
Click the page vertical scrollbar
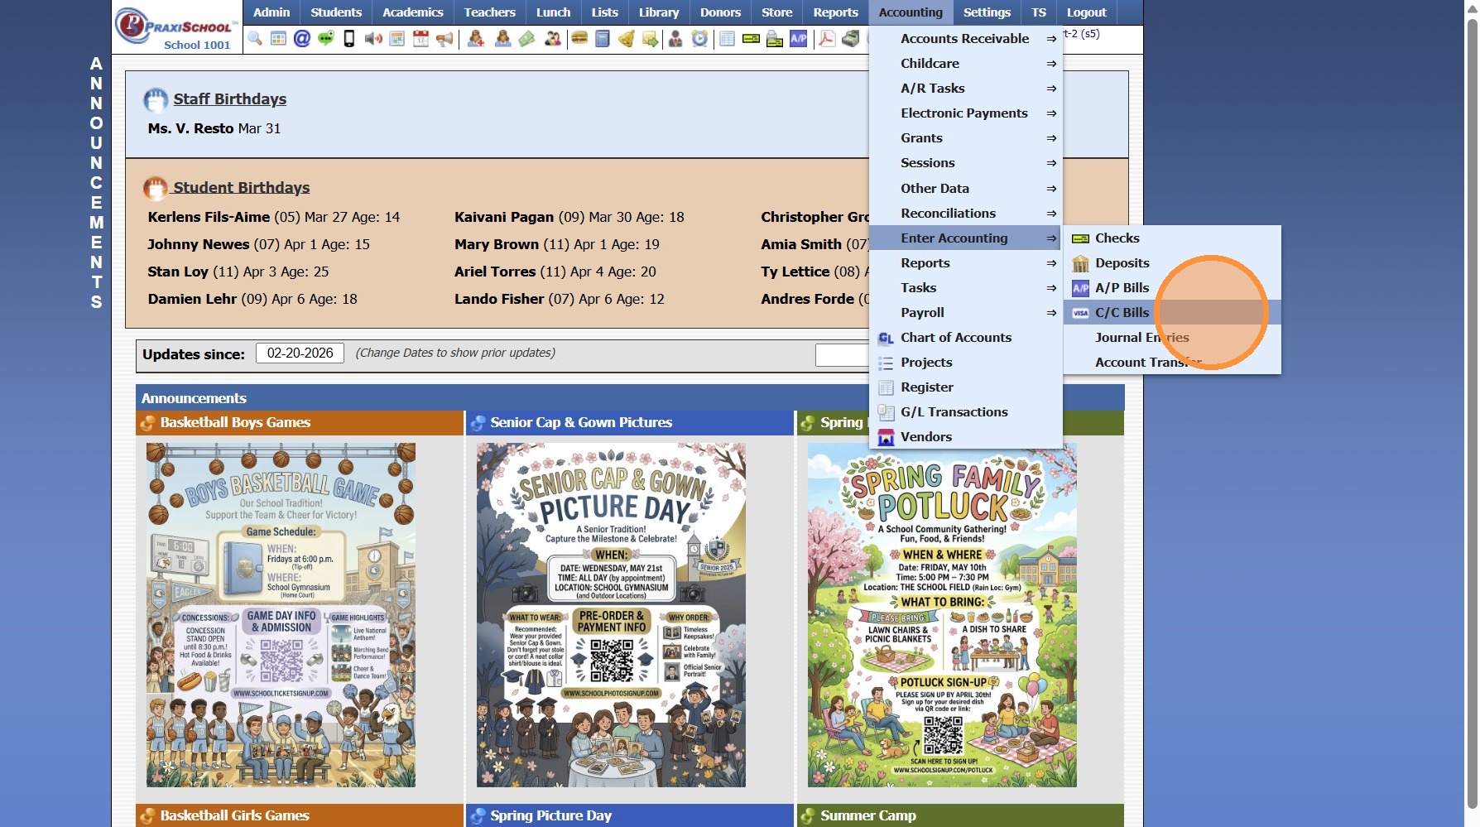[x=1472, y=413]
